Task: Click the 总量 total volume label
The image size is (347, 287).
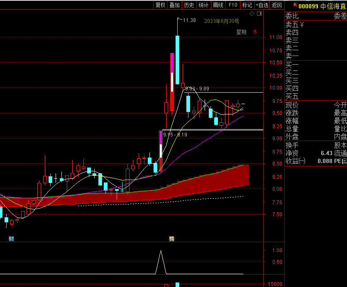Action: pyautogui.click(x=292, y=129)
